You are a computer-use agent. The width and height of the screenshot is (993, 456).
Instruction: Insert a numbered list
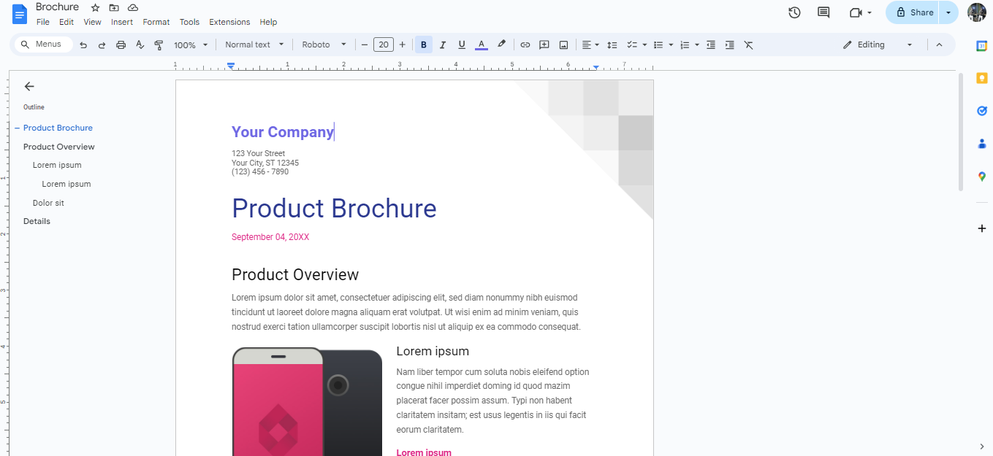pyautogui.click(x=685, y=45)
